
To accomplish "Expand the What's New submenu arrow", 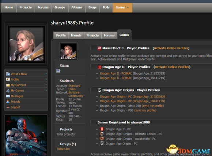I will coord(46,74).
